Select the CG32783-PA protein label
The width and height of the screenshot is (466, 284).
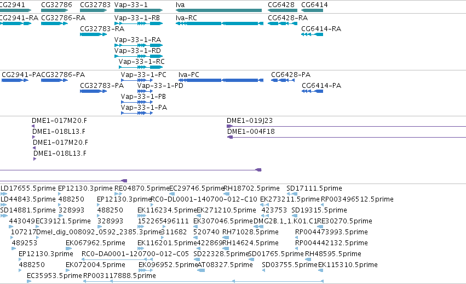click(102, 86)
